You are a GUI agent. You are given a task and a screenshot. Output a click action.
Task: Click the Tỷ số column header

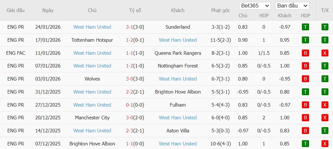(x=135, y=10)
